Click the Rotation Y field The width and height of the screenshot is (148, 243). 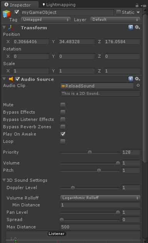[77, 56]
